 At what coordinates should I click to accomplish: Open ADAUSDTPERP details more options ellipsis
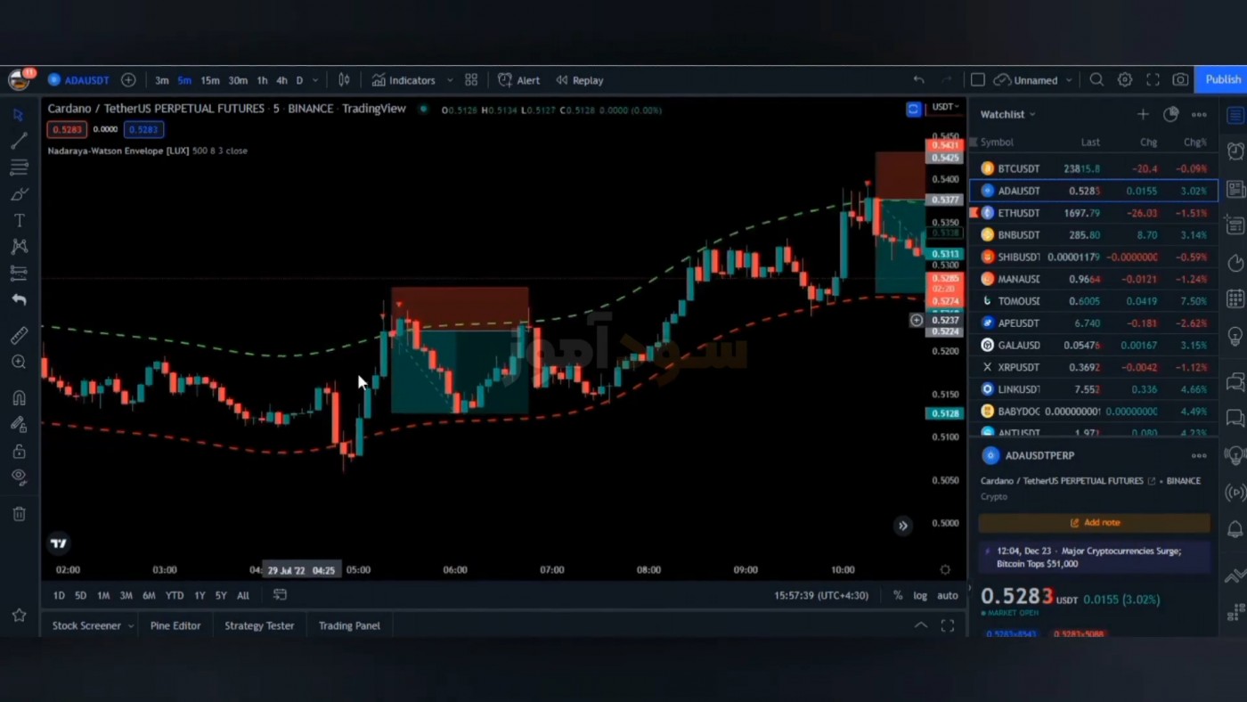coord(1199,455)
